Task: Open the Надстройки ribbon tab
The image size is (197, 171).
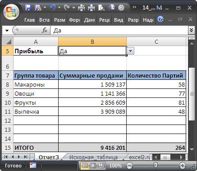Action: [x=148, y=20]
